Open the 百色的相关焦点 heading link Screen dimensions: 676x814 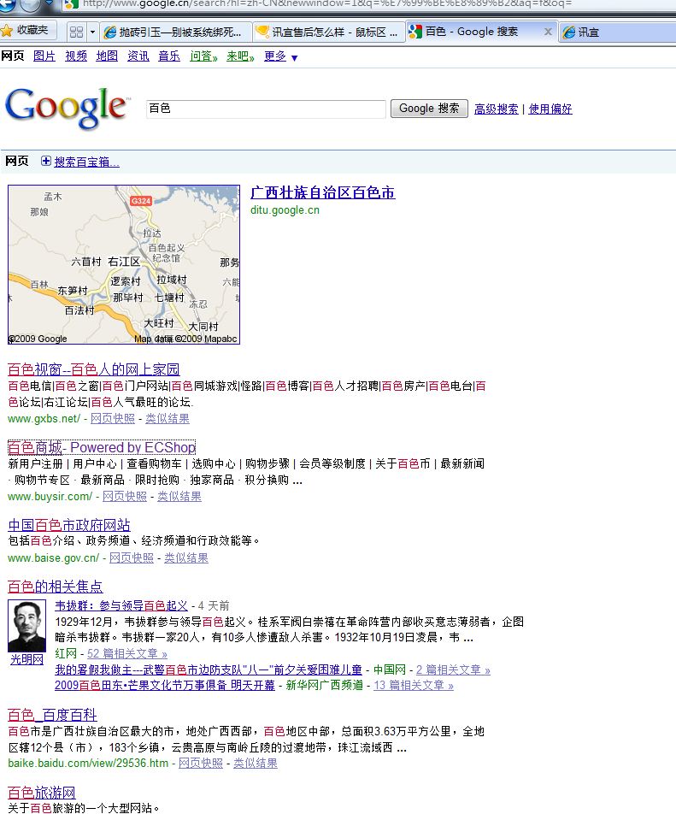coord(55,587)
